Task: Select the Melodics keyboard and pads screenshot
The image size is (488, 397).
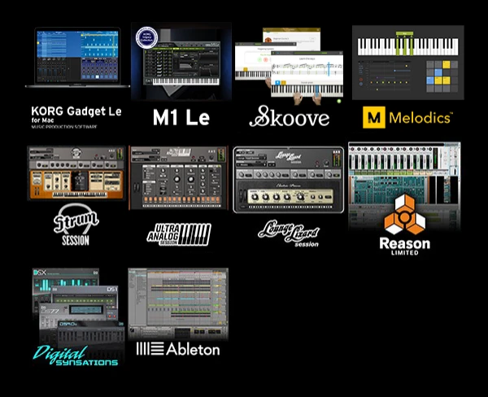Action: tap(408, 63)
